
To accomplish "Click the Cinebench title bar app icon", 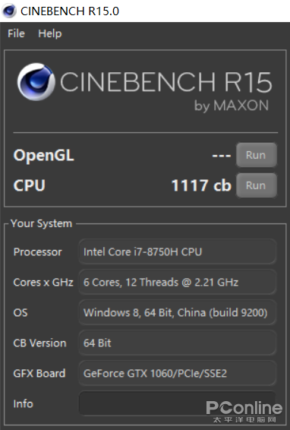I will [9, 11].
